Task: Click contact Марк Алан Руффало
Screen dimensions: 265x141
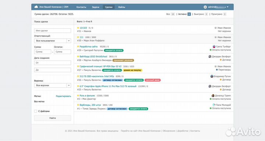Action: [x=94, y=40]
